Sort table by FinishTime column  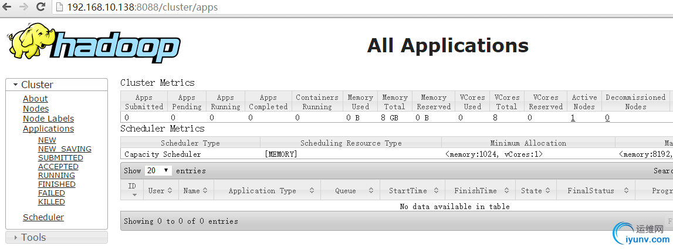481,191
